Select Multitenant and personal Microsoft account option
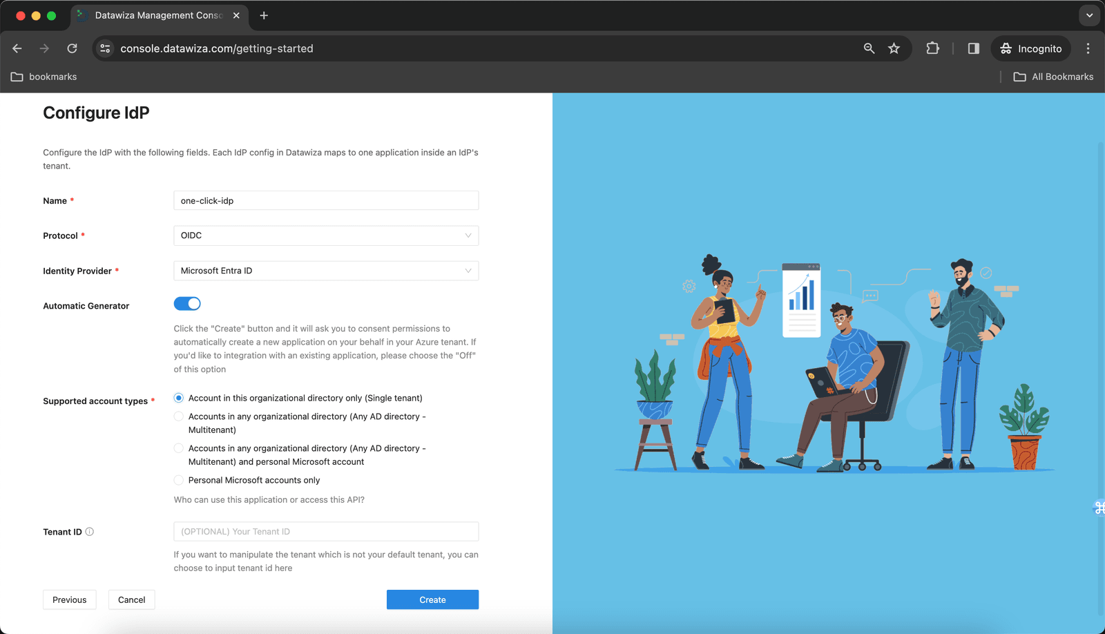The image size is (1105, 634). [179, 448]
